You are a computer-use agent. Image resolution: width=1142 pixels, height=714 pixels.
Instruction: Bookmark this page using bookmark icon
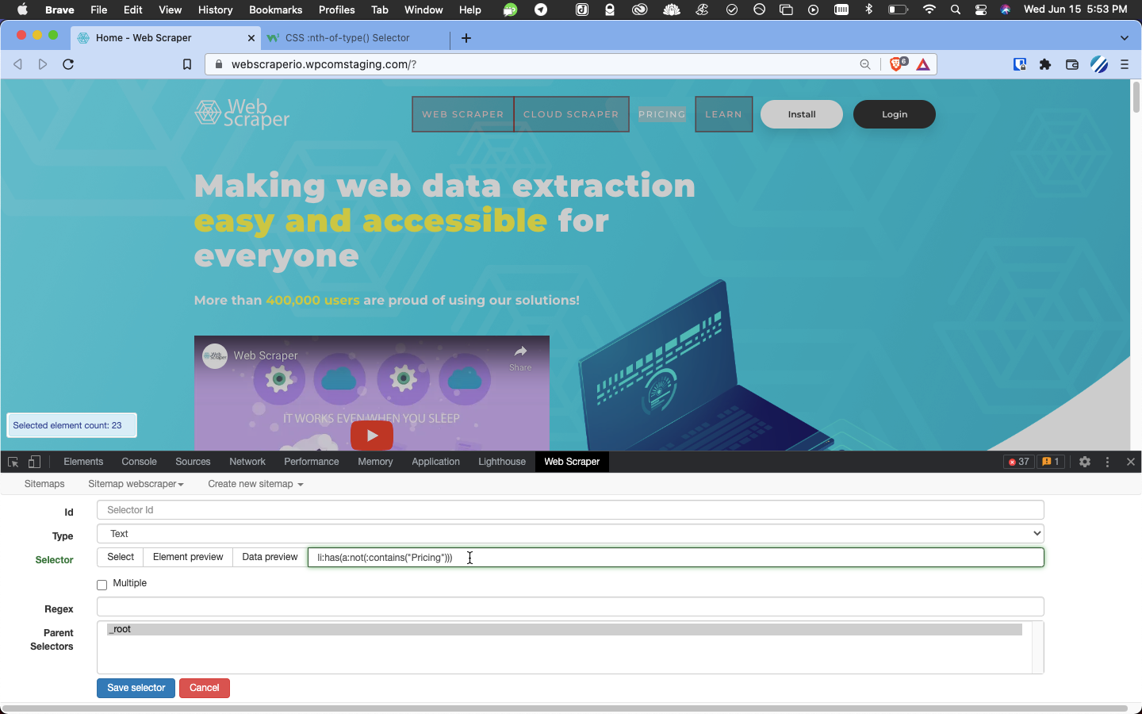pyautogui.click(x=187, y=64)
